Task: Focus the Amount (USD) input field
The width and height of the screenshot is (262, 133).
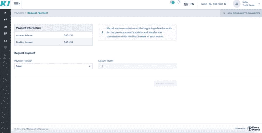Action: (137, 66)
